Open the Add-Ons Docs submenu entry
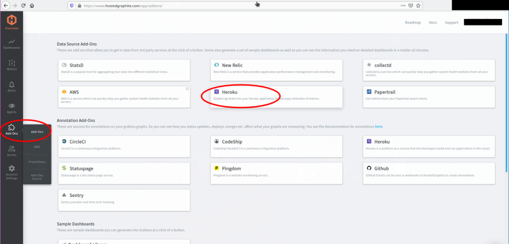This screenshot has width=509, height=244. (x=37, y=177)
